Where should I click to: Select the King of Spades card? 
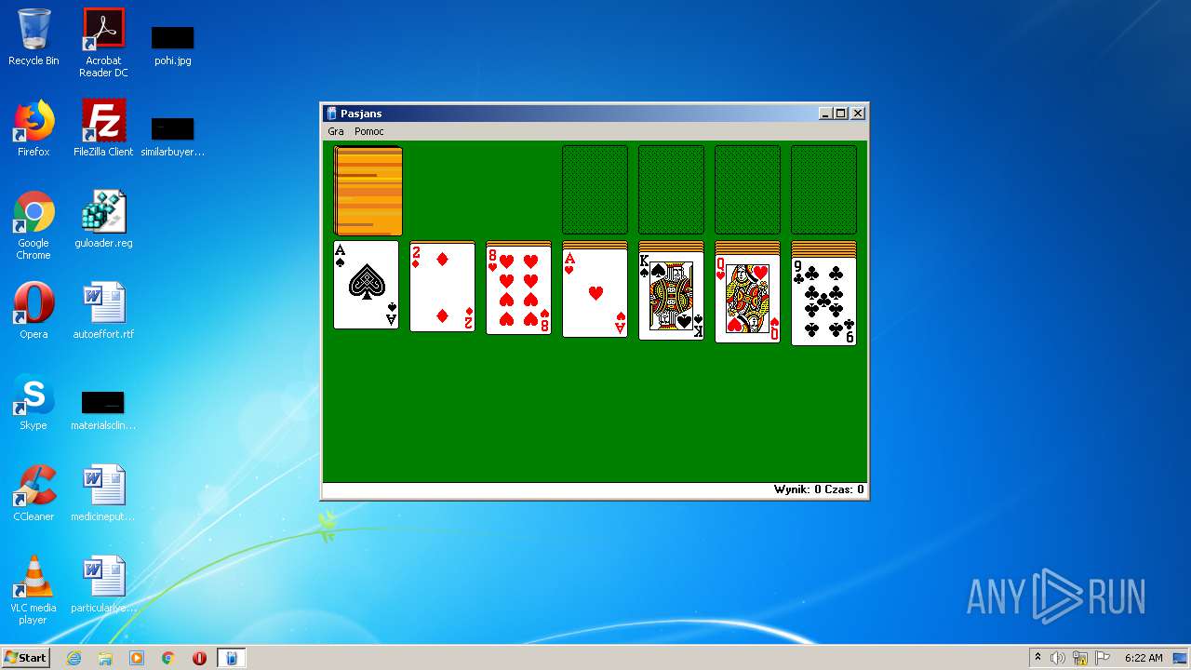(671, 296)
